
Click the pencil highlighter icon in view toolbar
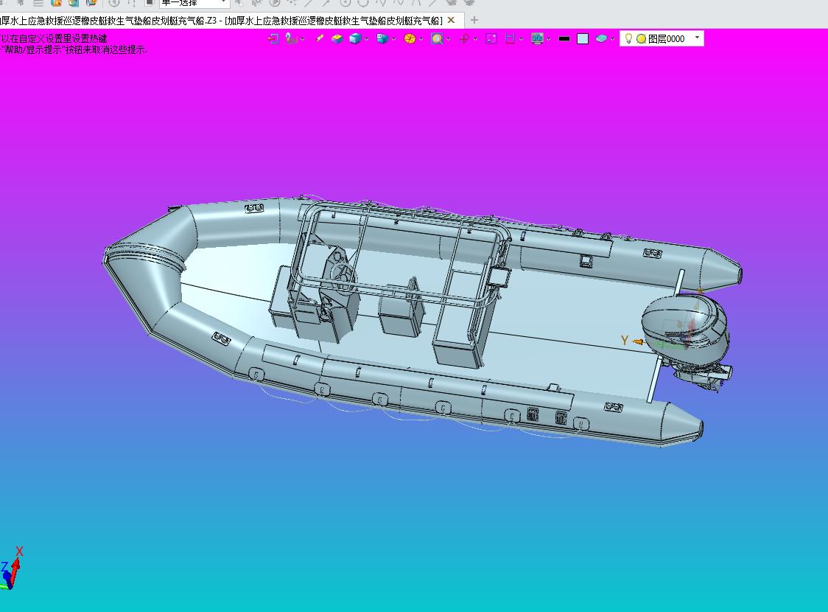tap(320, 38)
